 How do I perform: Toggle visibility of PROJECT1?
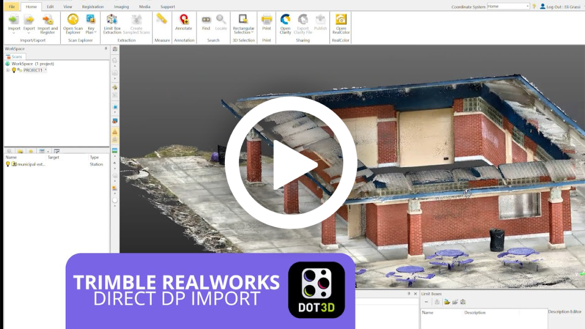tap(14, 70)
